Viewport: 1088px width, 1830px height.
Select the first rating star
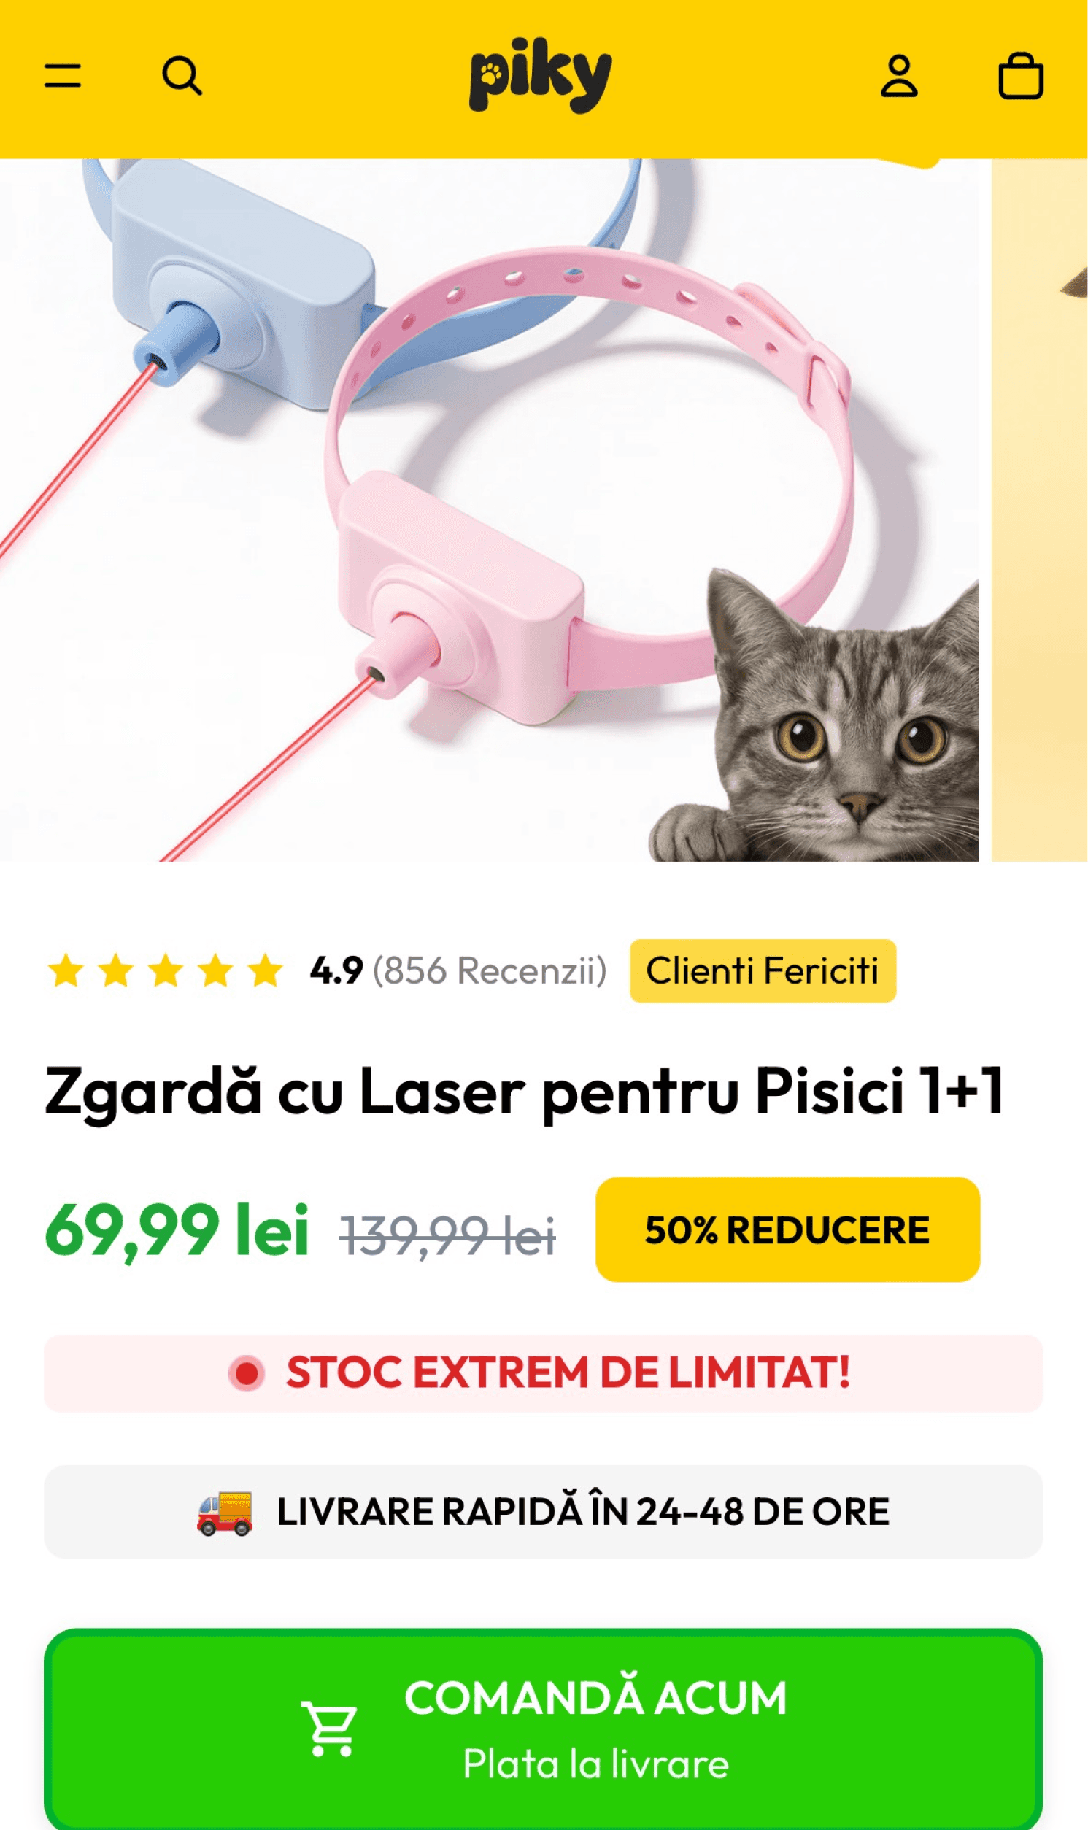pos(66,970)
